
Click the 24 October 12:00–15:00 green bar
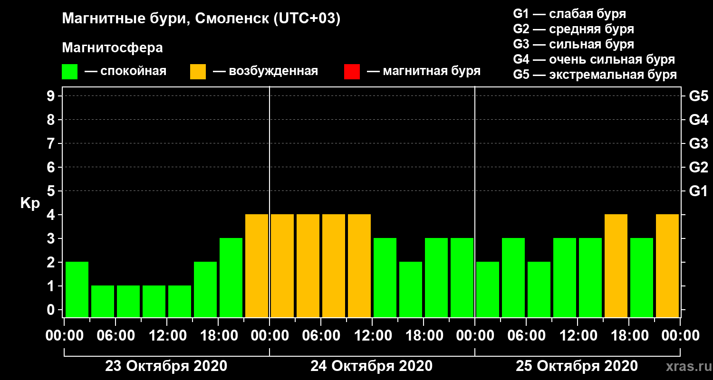click(385, 277)
